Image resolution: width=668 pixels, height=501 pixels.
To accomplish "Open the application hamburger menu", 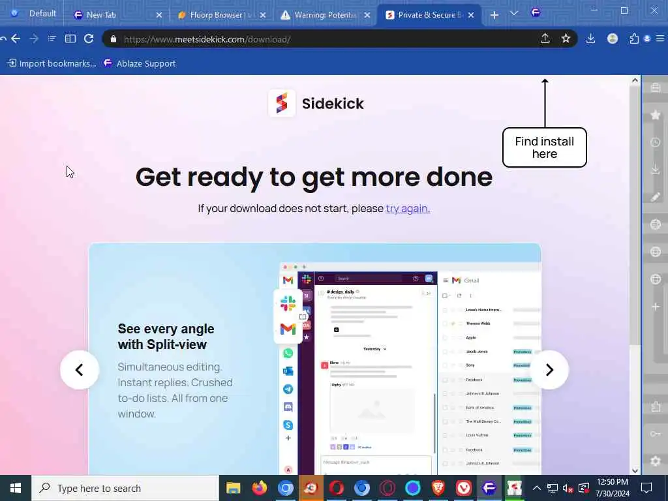I will [660, 38].
